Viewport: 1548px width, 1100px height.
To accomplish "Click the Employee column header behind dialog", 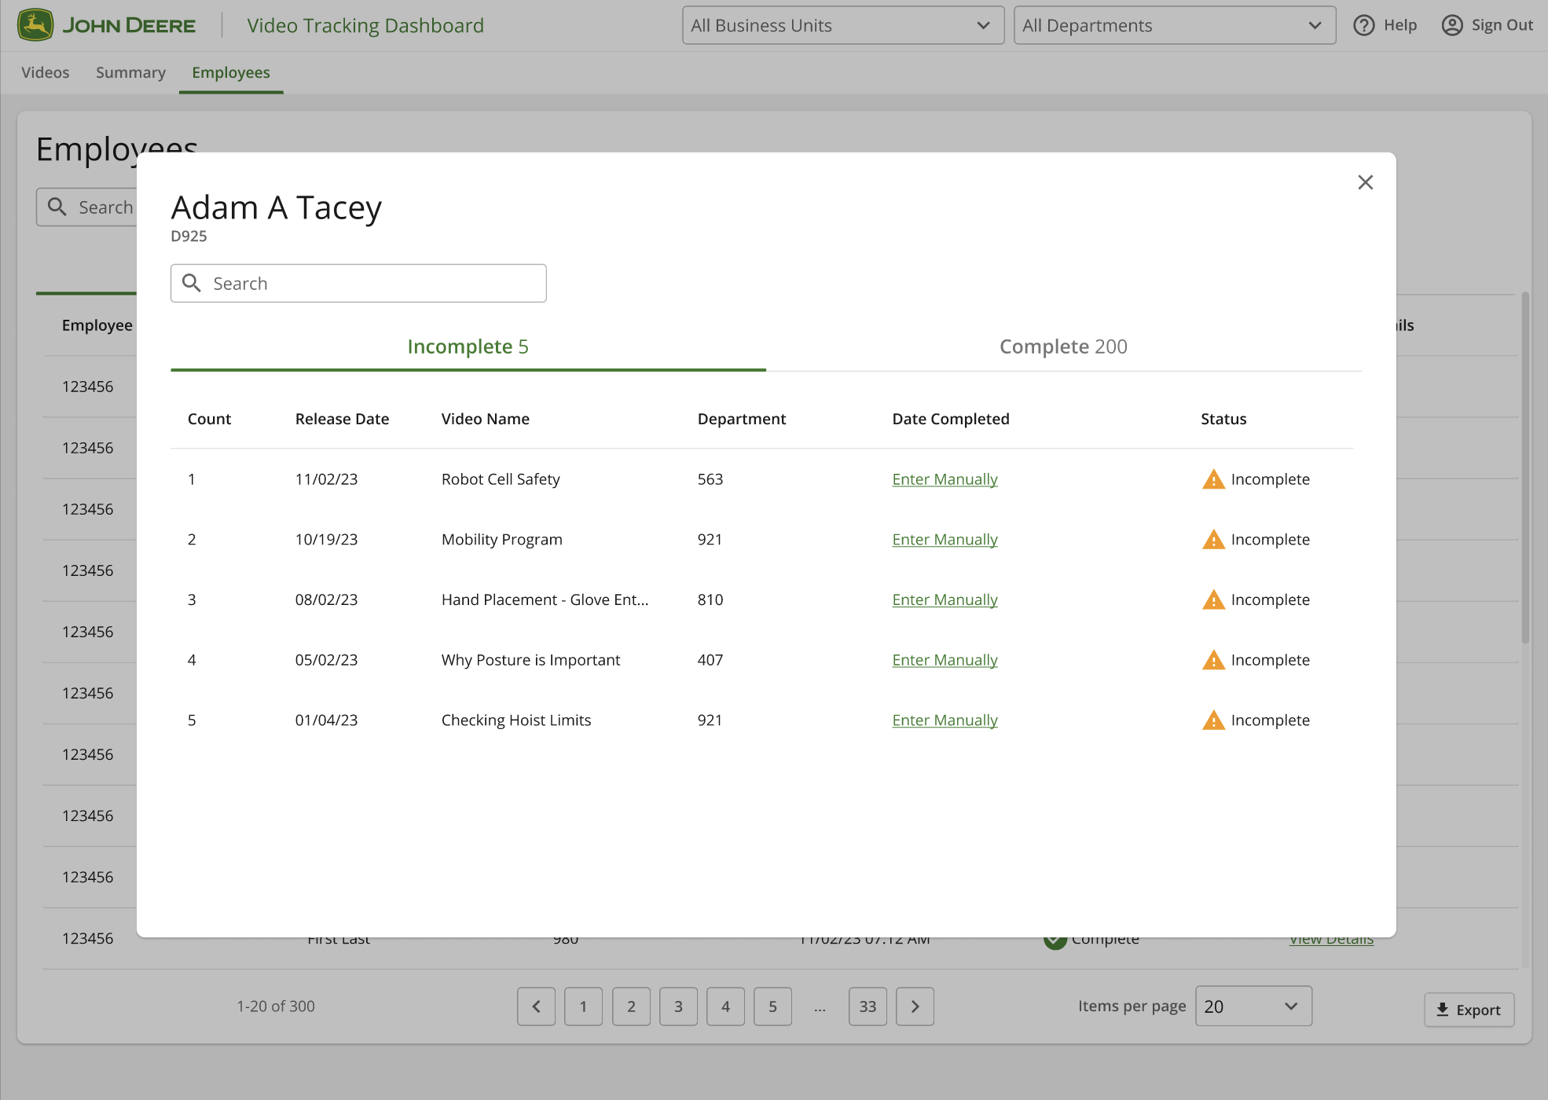I will (x=97, y=325).
